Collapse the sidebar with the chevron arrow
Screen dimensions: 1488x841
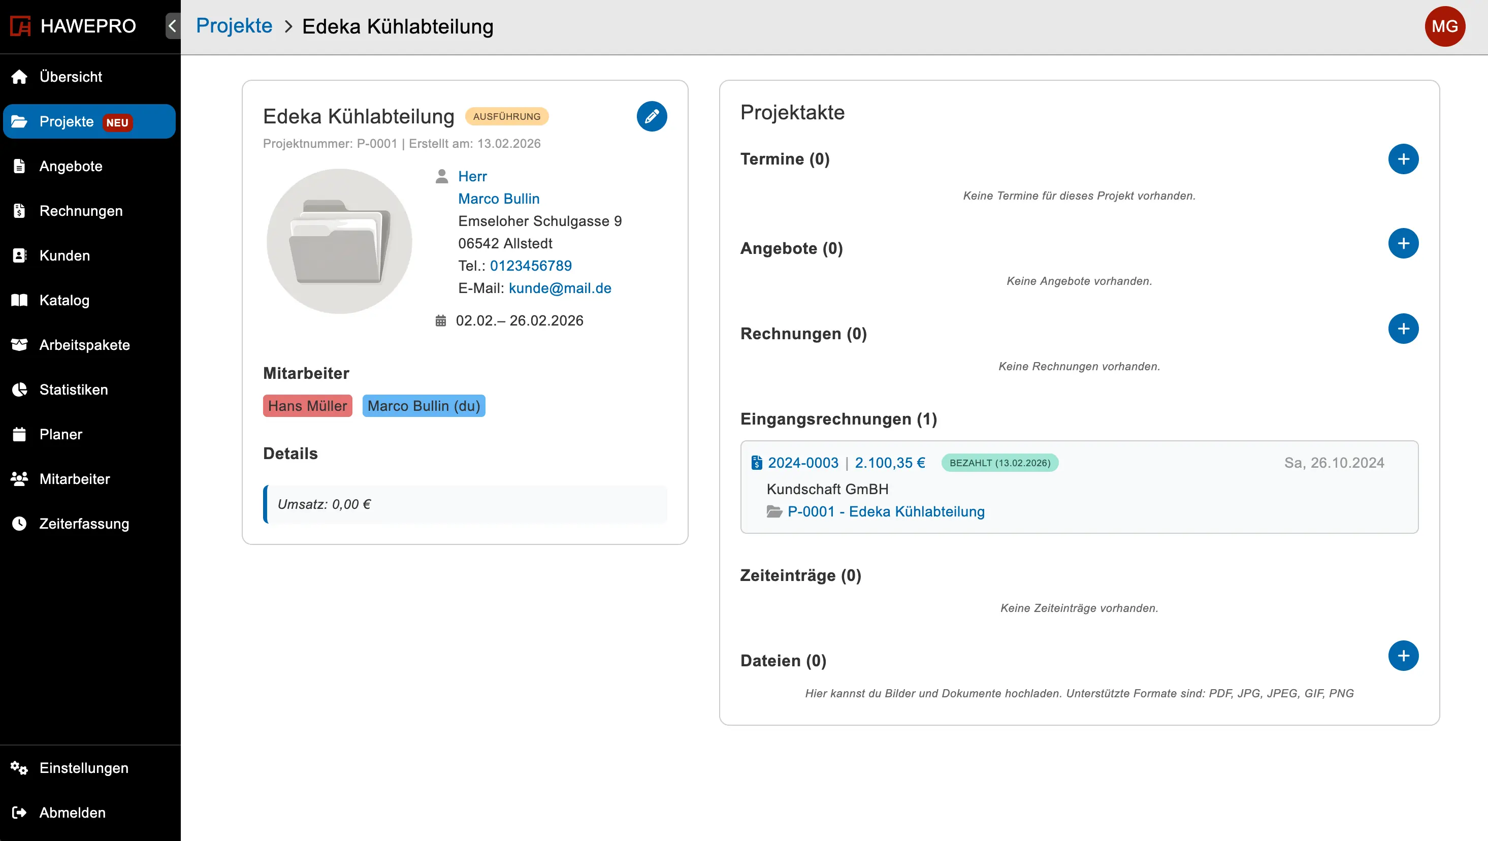(172, 26)
